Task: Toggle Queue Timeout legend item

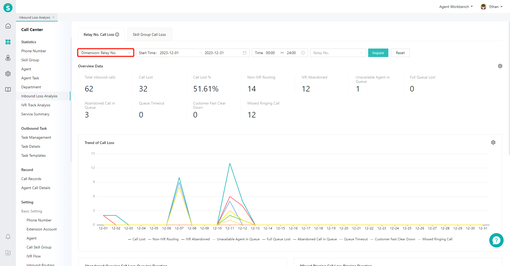Action: (354, 239)
